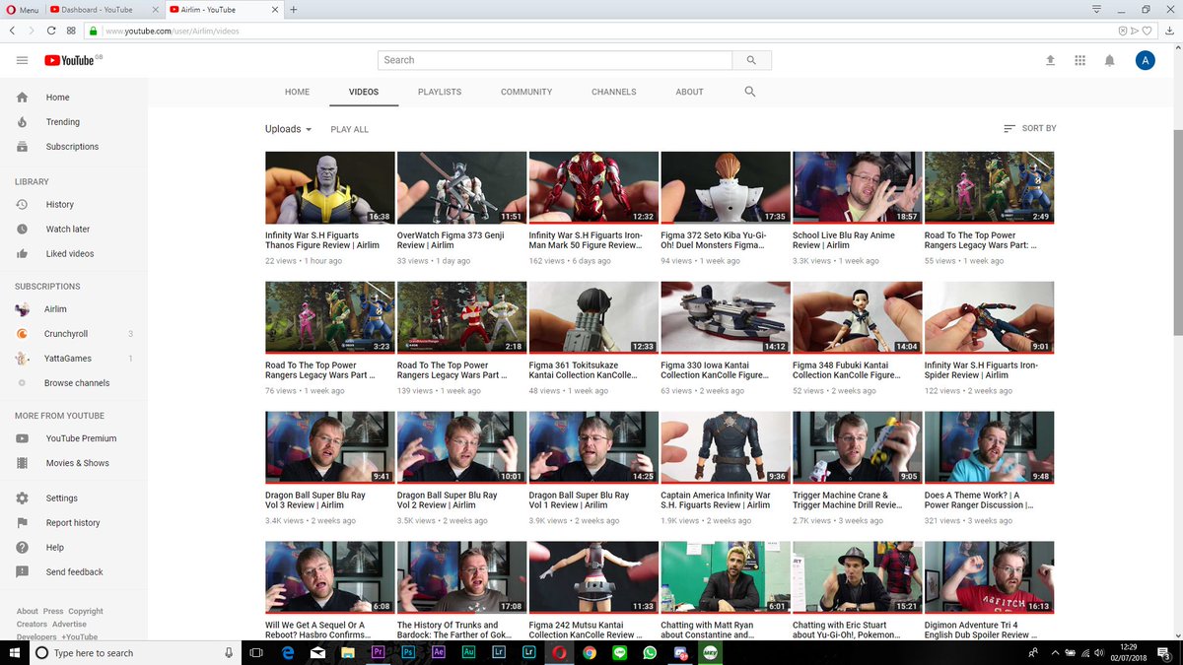Open the Windows Start button
The width and height of the screenshot is (1183, 665).
[x=15, y=653]
